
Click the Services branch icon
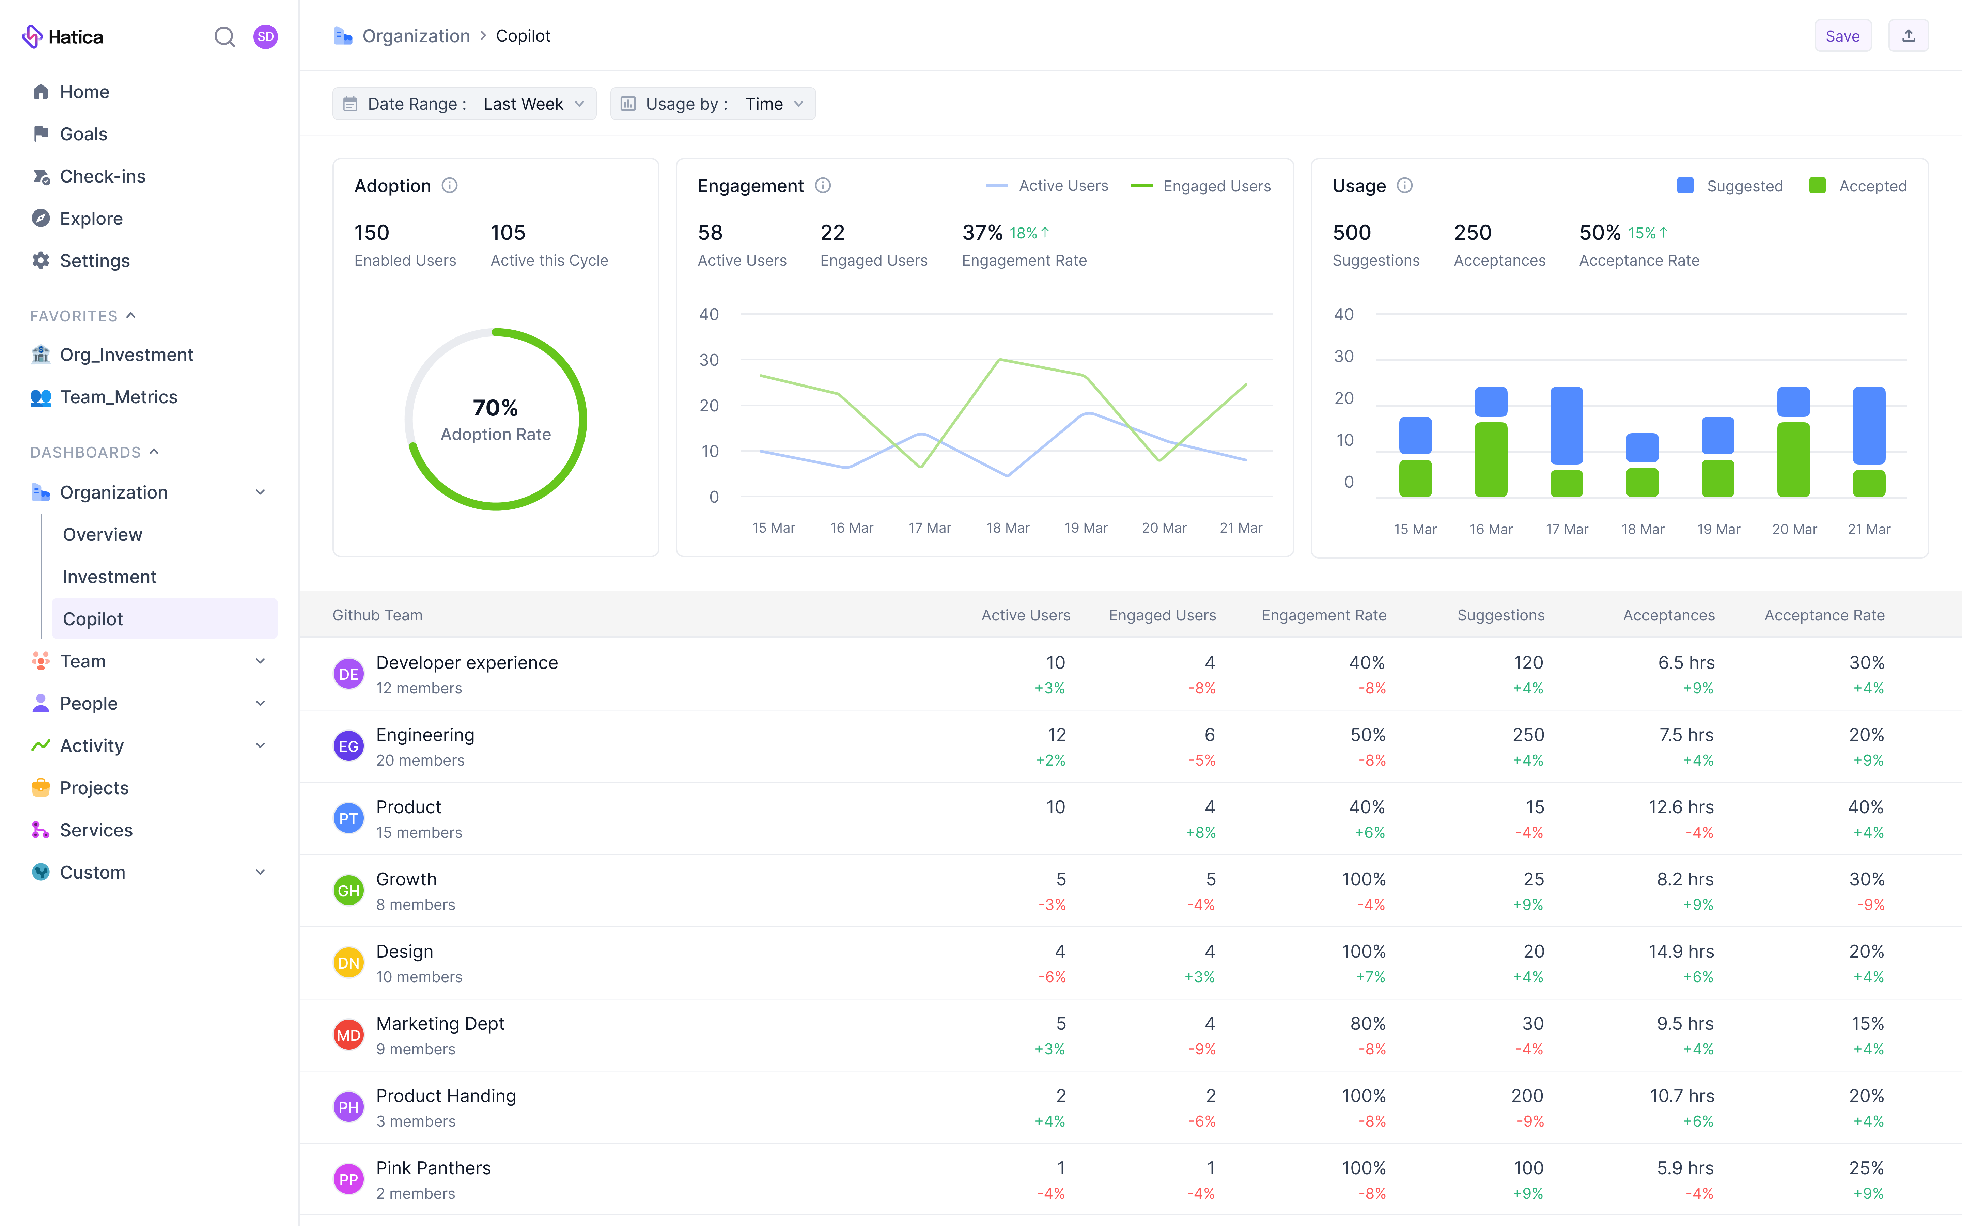[41, 830]
